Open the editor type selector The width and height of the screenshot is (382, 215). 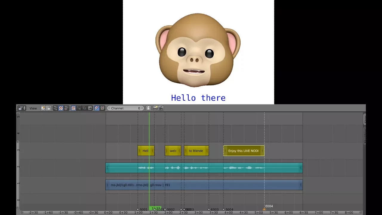pyautogui.click(x=21, y=108)
